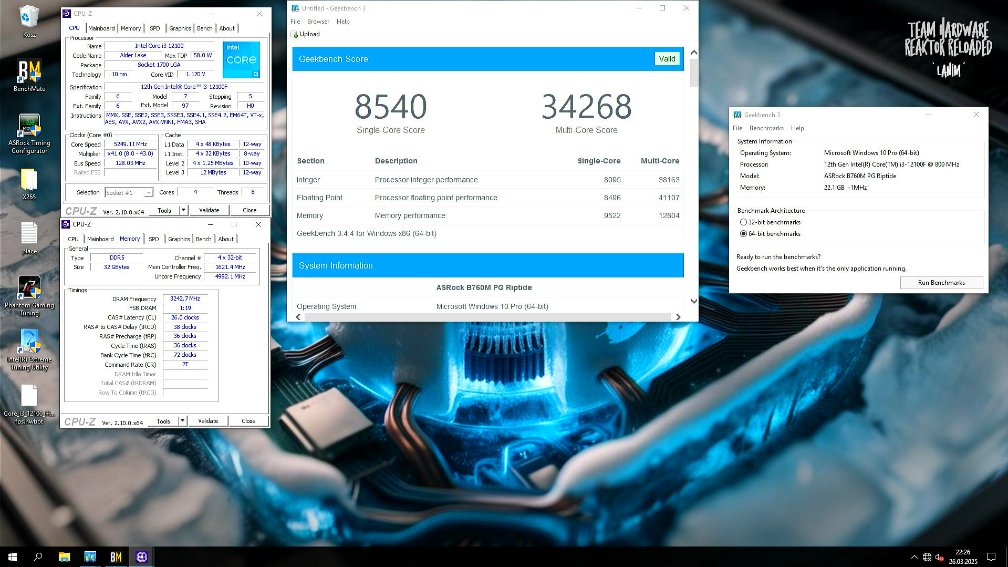Click the CPU-Z title icon in Memory window

(x=66, y=224)
